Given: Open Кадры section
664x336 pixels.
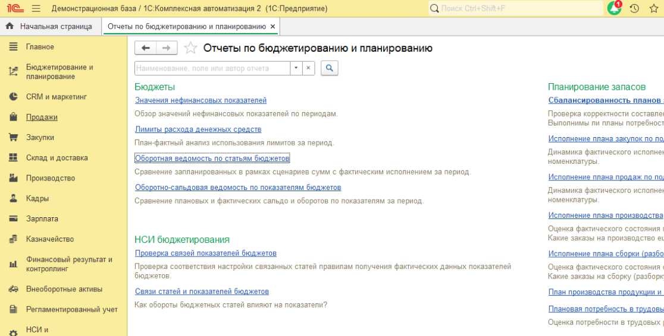Looking at the screenshot, I should tap(37, 198).
